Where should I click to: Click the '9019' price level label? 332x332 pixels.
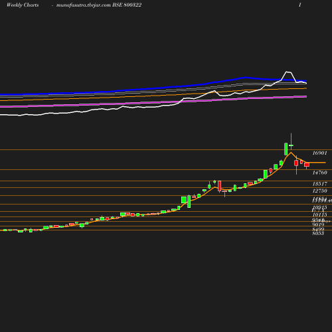tap(318, 224)
